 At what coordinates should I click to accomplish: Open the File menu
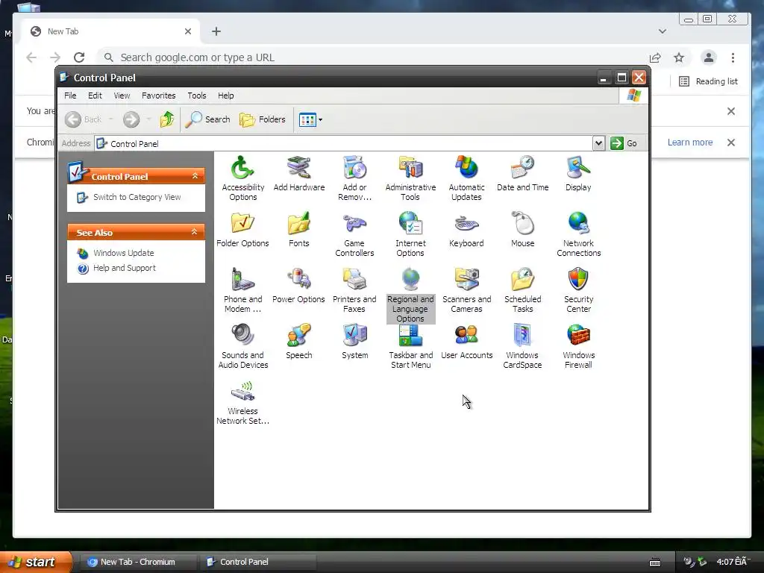coord(70,95)
